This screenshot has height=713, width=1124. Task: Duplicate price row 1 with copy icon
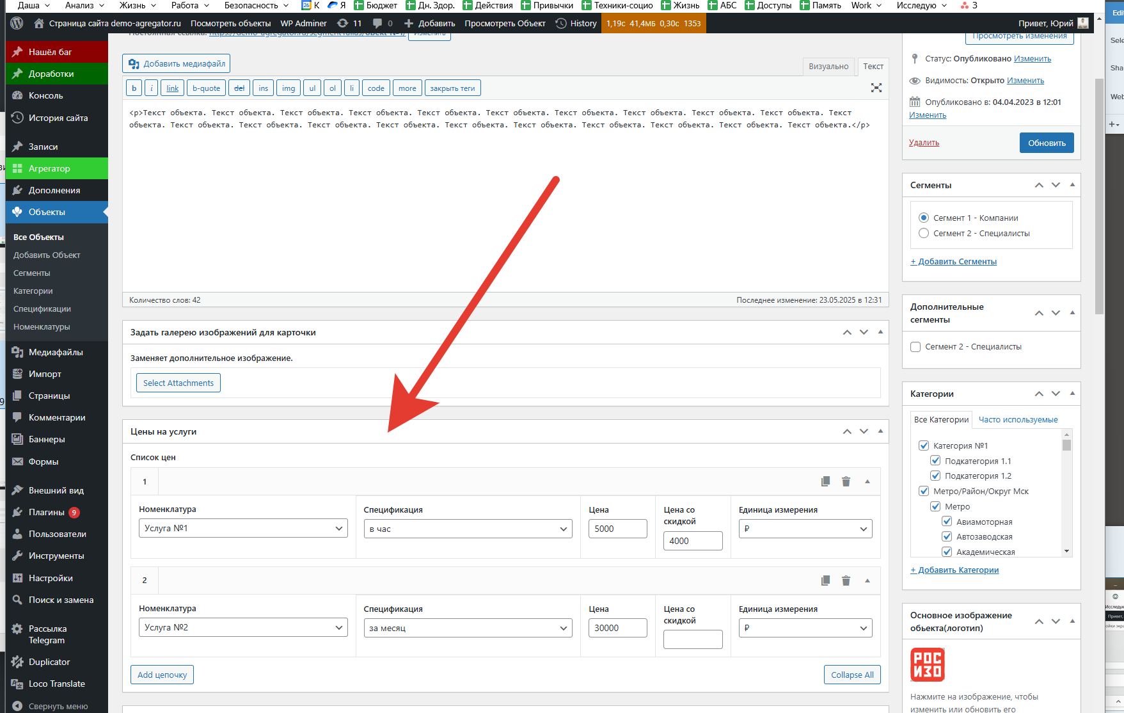tap(826, 481)
